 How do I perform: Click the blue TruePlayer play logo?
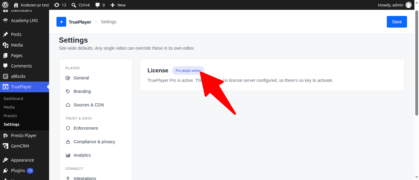(61, 22)
